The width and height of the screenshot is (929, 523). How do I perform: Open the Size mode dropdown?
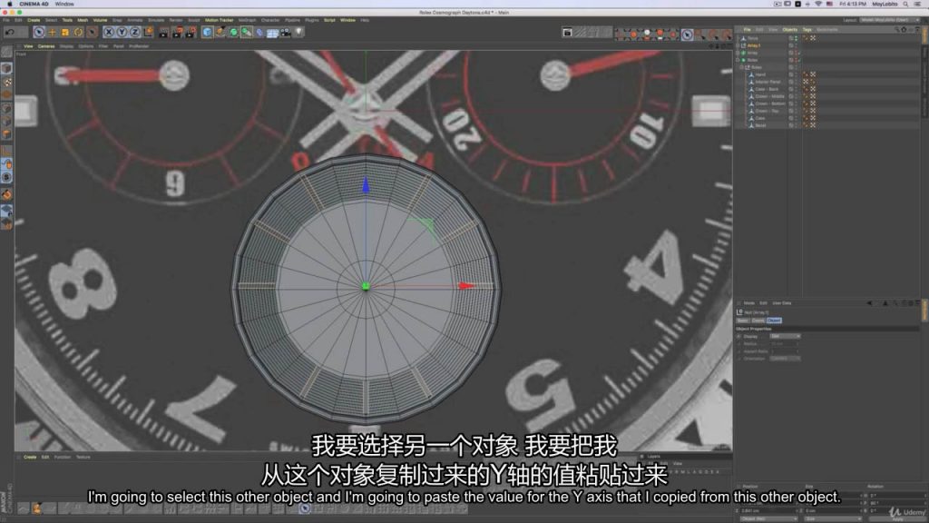(x=832, y=518)
